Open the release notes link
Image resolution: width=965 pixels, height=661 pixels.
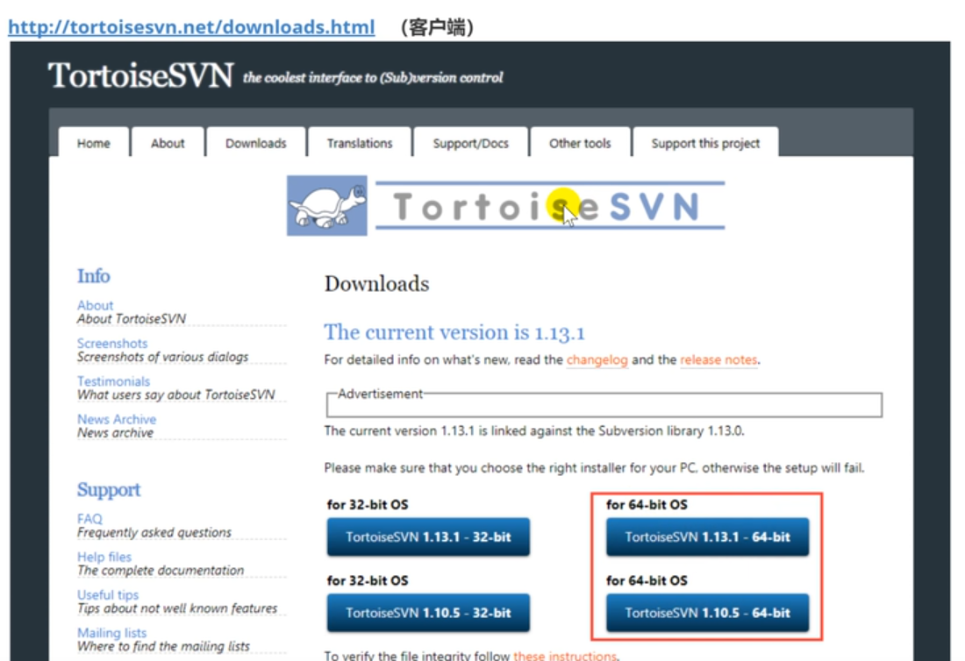coord(718,359)
